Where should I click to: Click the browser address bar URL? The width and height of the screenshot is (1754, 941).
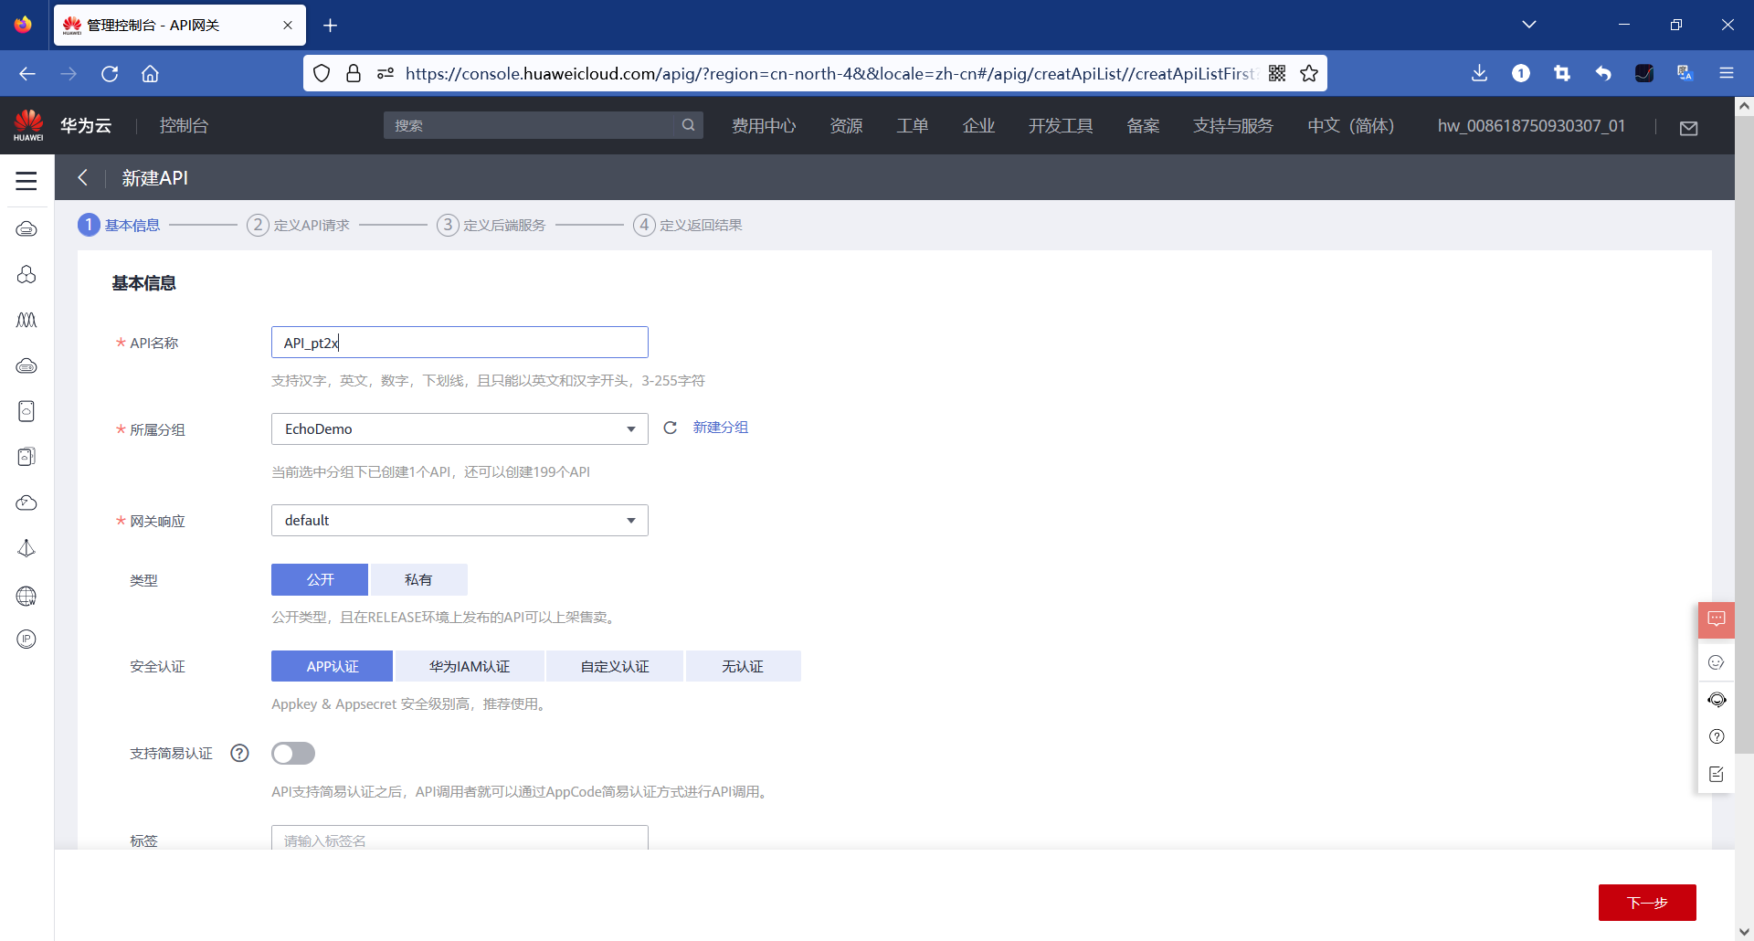tap(830, 73)
